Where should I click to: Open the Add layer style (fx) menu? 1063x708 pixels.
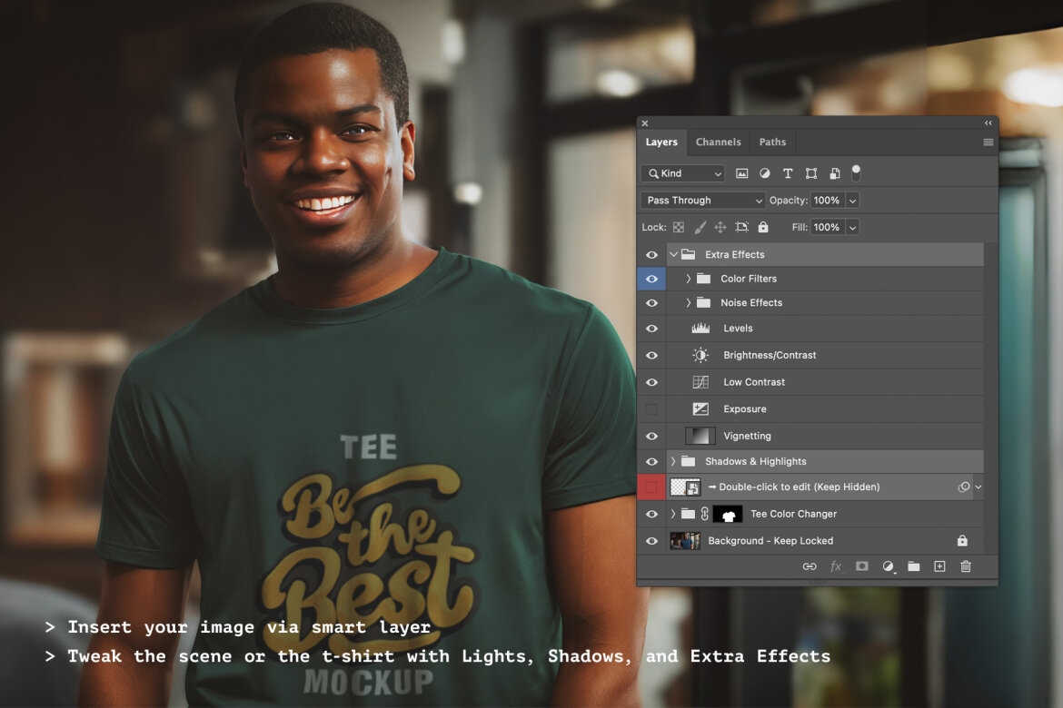(x=836, y=566)
